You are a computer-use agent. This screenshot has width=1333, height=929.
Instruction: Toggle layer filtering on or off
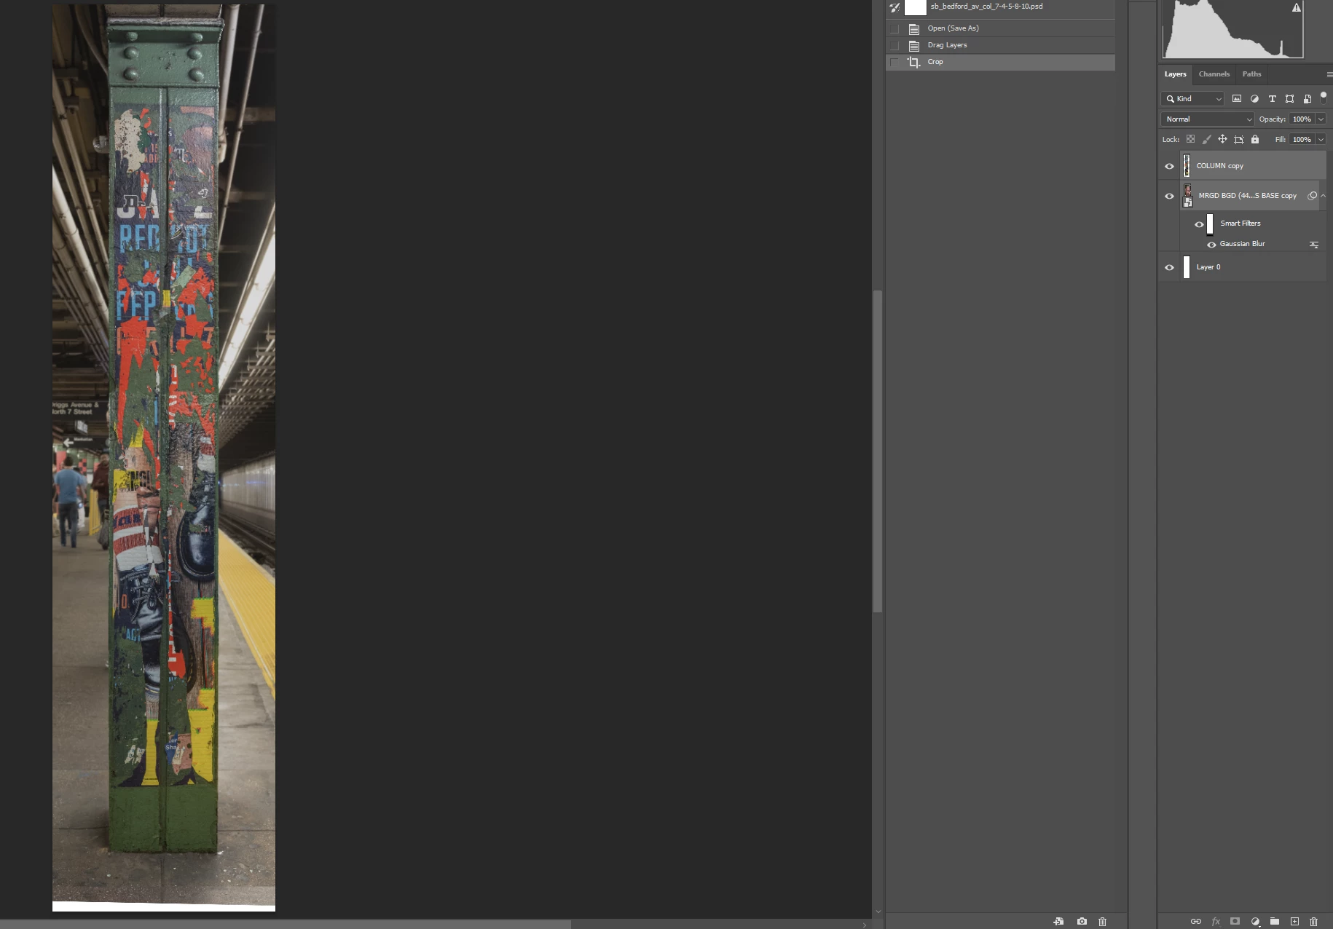click(x=1324, y=98)
